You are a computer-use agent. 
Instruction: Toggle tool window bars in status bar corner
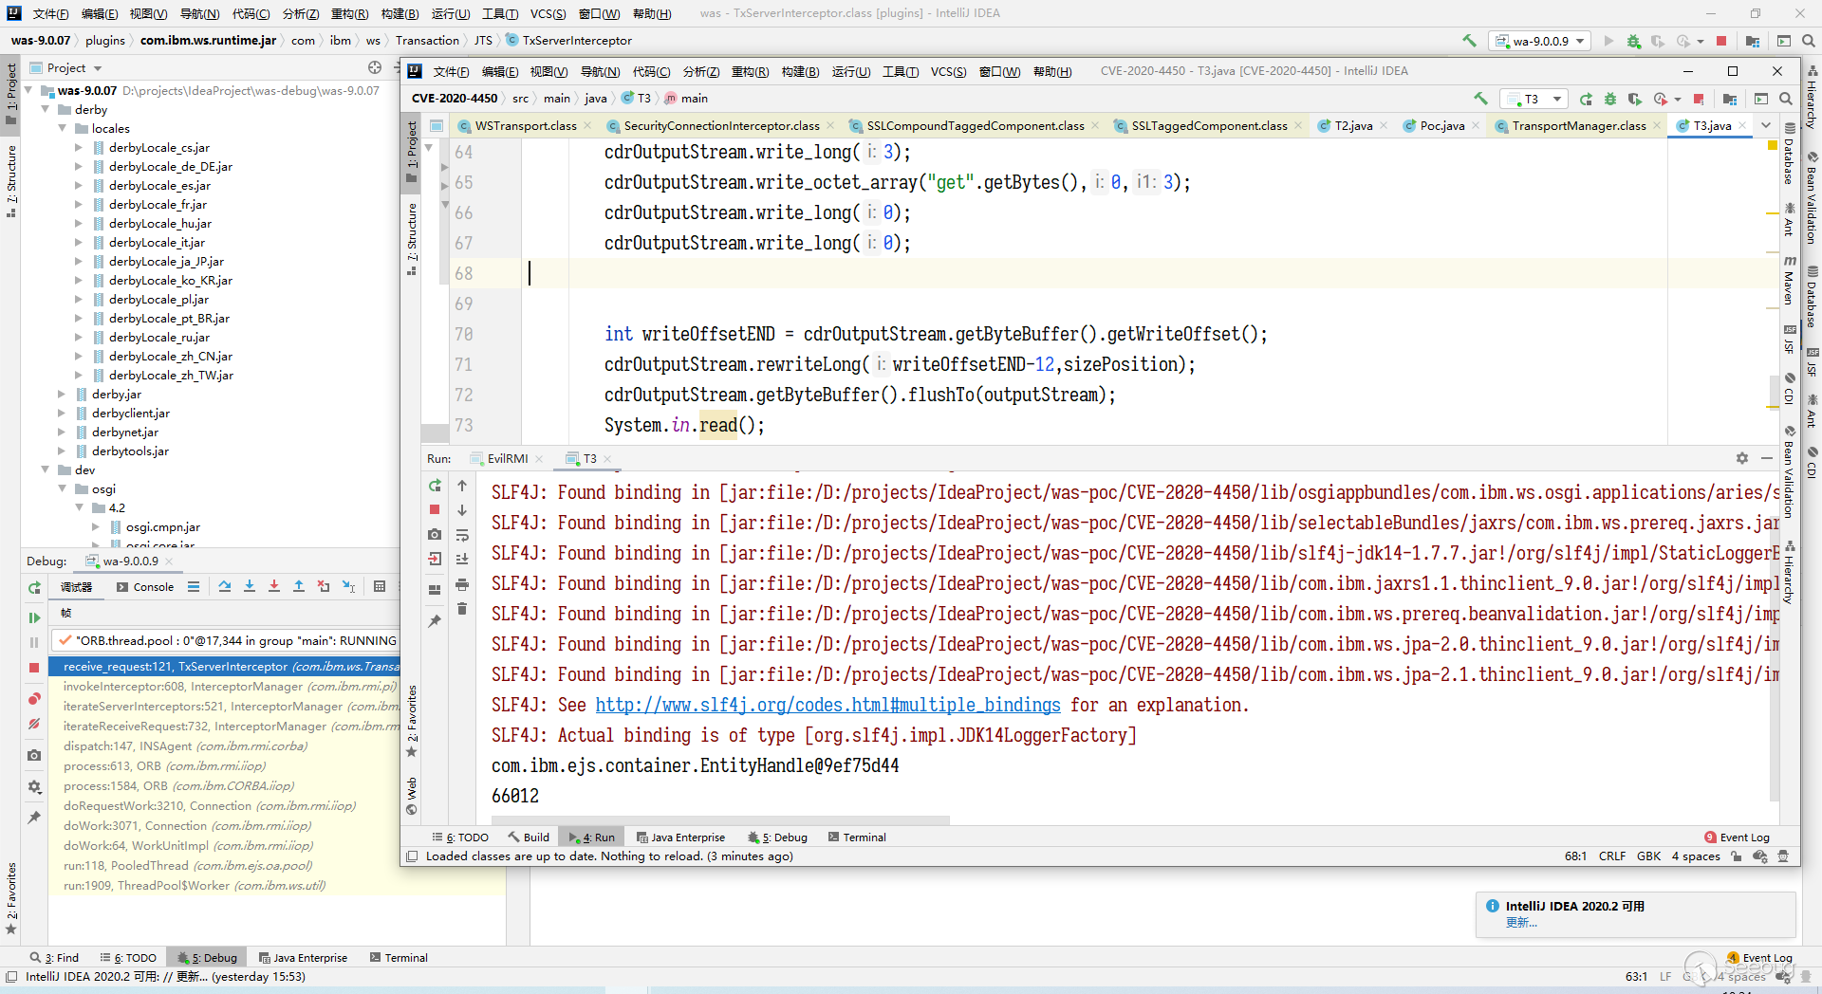(412, 856)
